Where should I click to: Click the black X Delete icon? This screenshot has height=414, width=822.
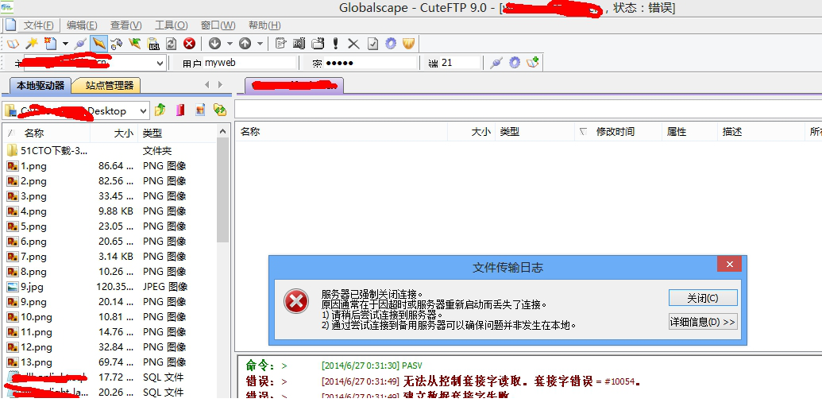[x=354, y=44]
